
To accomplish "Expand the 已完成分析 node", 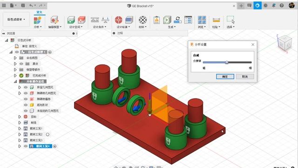I will pyautogui.click(x=15, y=76).
